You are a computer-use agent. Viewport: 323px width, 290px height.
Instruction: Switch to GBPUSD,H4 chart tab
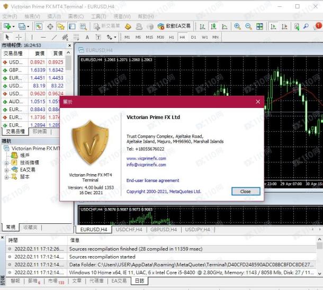click(x=164, y=230)
